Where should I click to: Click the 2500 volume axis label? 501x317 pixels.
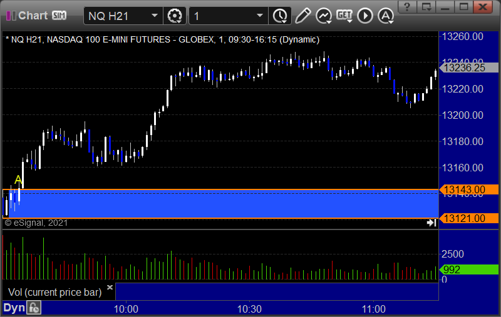tap(452, 254)
